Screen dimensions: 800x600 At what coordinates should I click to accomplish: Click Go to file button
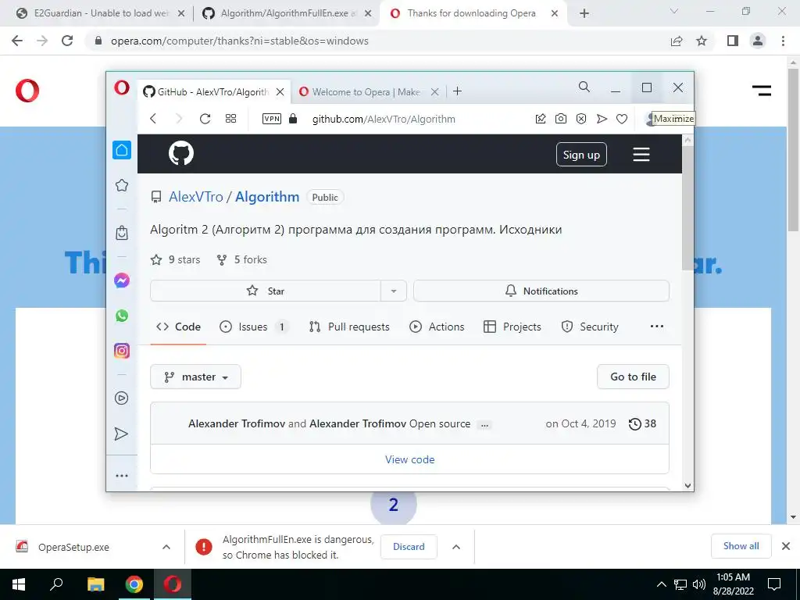coord(633,377)
